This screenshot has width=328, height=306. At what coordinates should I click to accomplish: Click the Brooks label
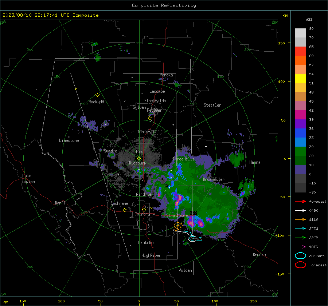click(259, 255)
